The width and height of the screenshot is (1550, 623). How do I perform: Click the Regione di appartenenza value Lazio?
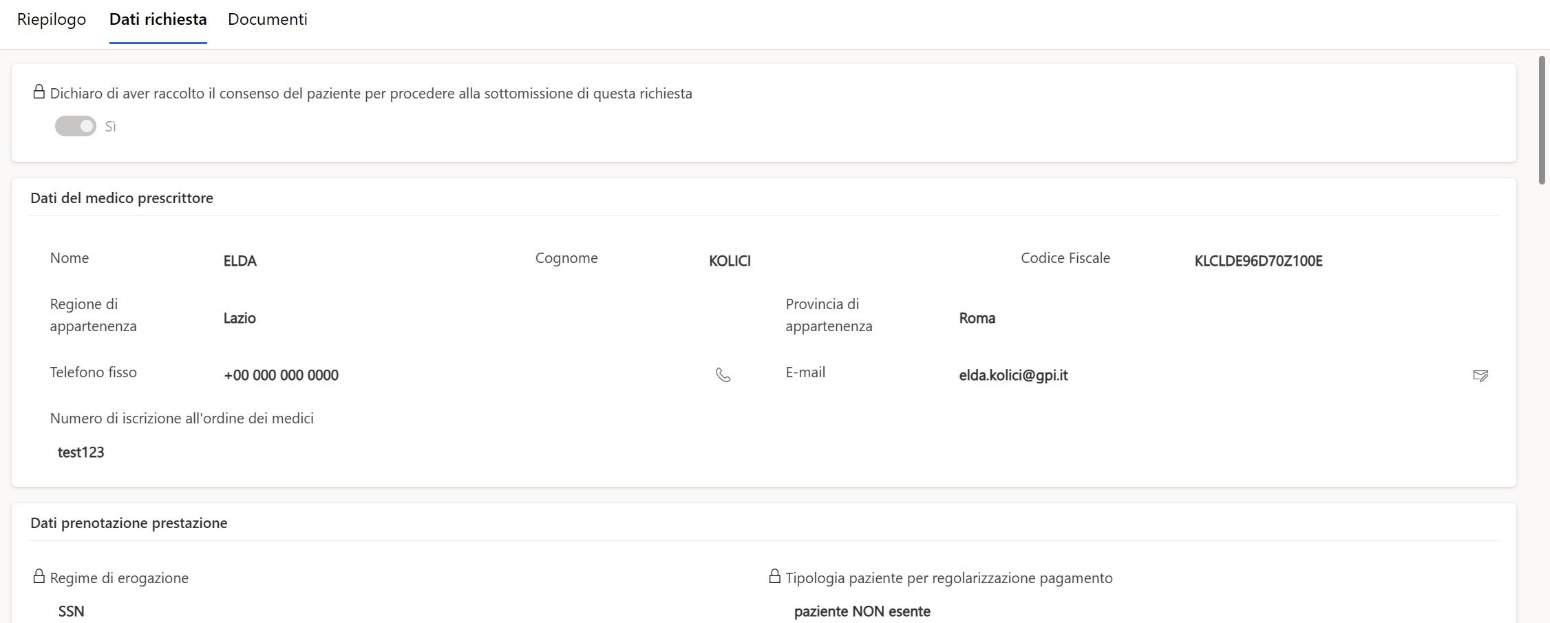coord(240,318)
